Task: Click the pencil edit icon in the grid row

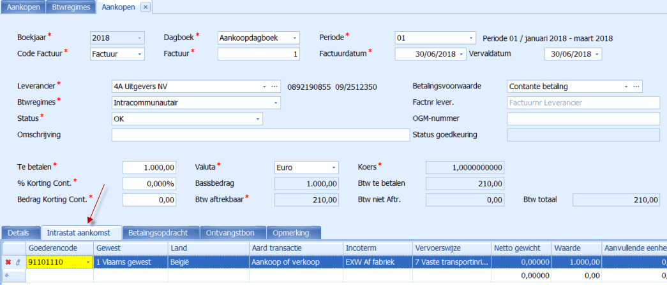Action: click(x=18, y=261)
